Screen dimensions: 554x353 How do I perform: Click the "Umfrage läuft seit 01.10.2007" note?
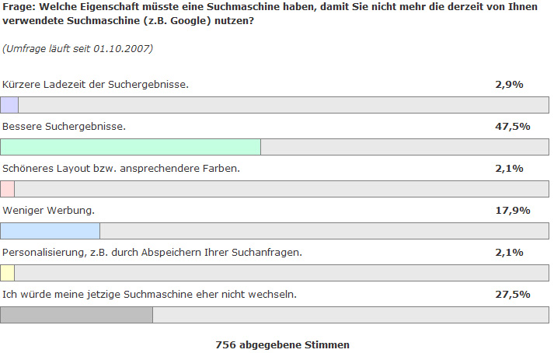(x=78, y=49)
